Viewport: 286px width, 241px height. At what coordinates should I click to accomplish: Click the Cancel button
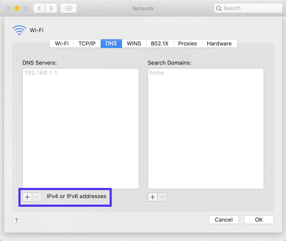pyautogui.click(x=224, y=220)
